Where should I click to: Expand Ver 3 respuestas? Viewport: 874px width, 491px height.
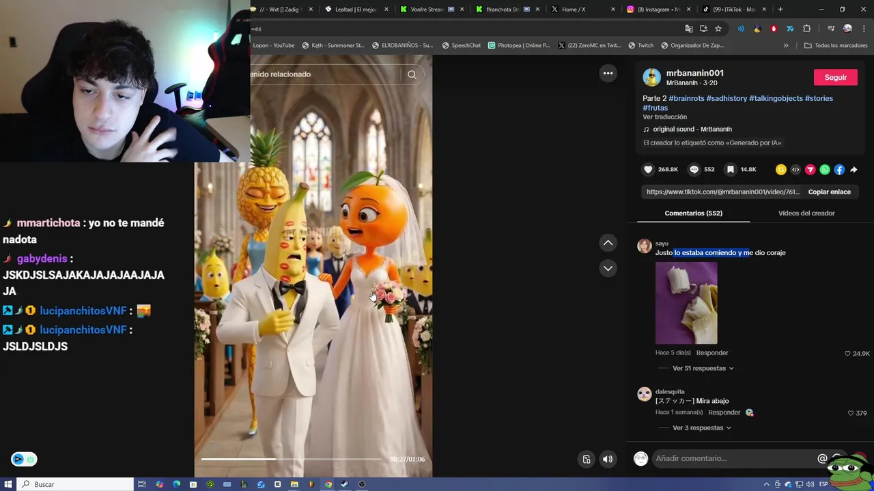point(701,428)
